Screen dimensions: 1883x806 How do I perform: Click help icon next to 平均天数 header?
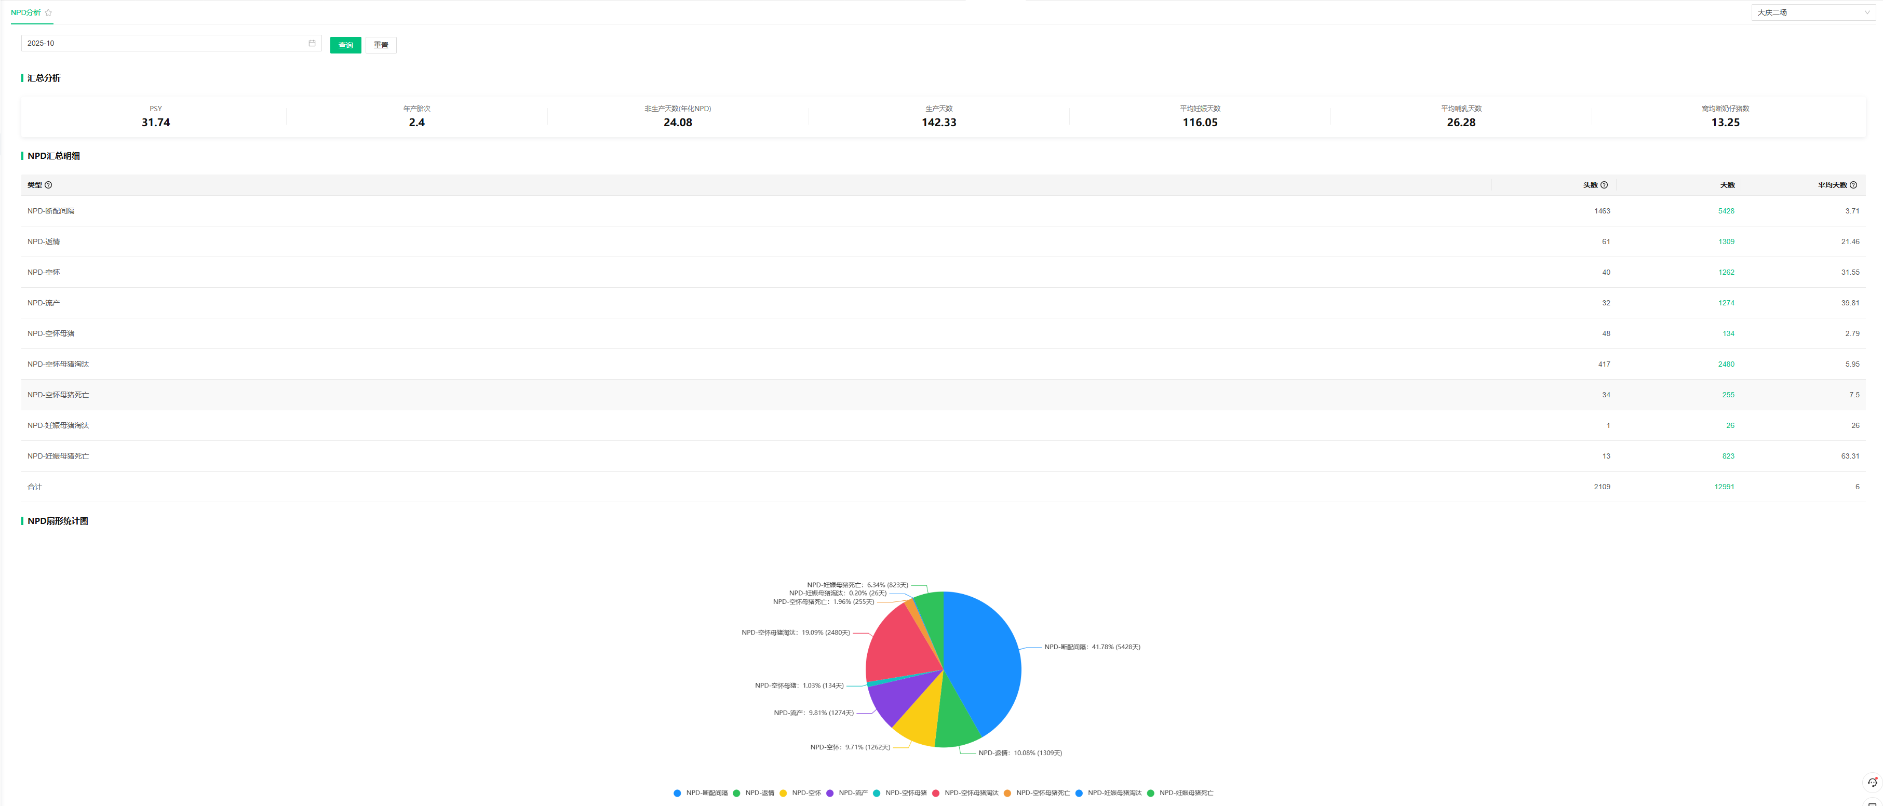(1853, 185)
